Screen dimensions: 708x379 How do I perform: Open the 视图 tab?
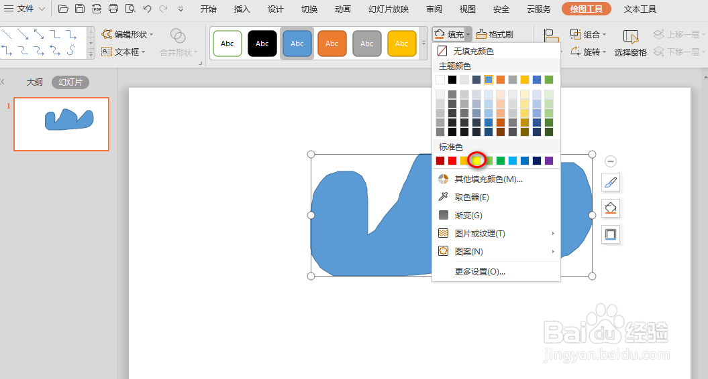tap(467, 9)
